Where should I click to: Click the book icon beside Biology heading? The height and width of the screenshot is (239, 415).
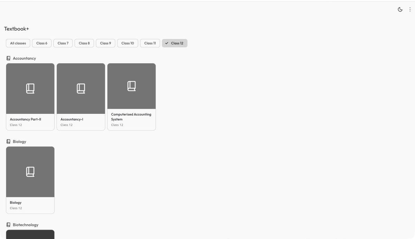(9, 142)
